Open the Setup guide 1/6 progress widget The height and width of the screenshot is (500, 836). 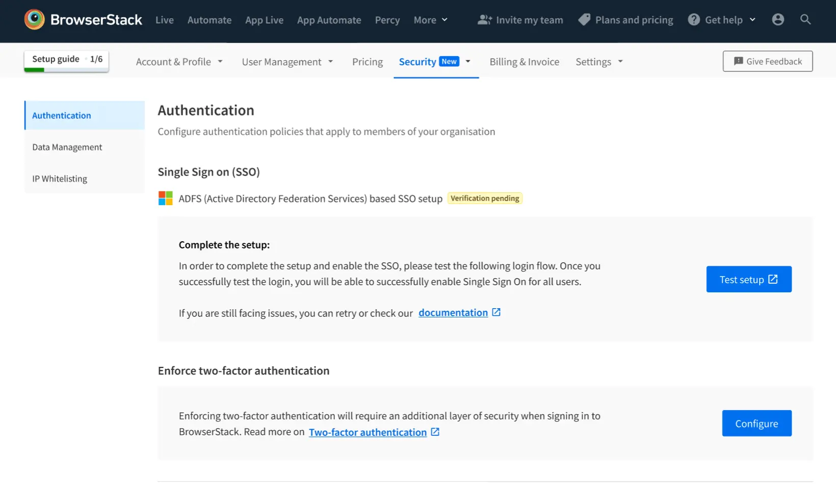[x=66, y=60]
